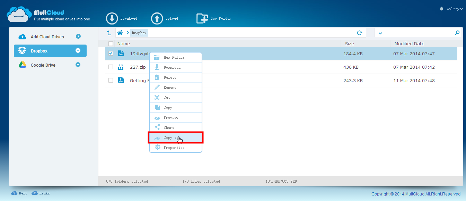Open the search filter dropdown chevron

coord(380,33)
